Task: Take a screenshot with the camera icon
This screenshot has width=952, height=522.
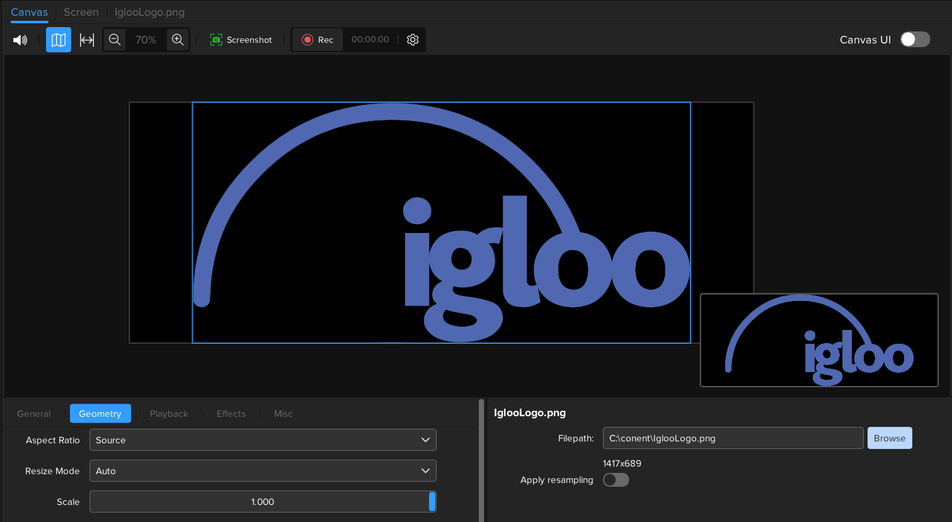Action: click(x=216, y=40)
